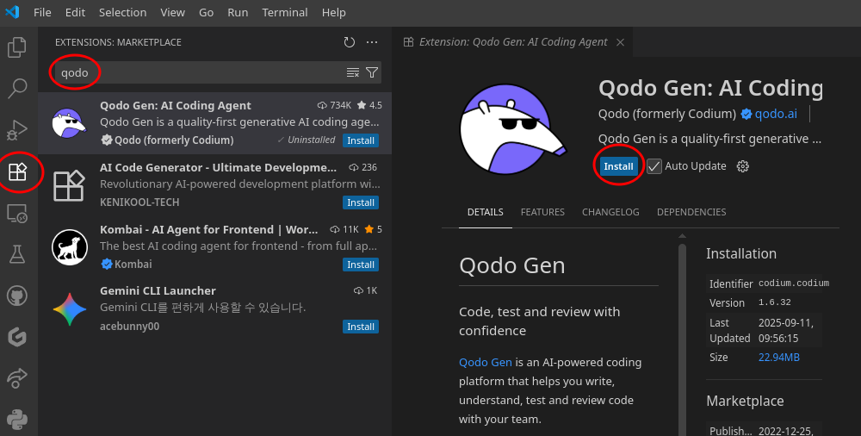The image size is (861, 436).
Task: Click the Gemini CLI Launcher star logo
Action: point(70,309)
